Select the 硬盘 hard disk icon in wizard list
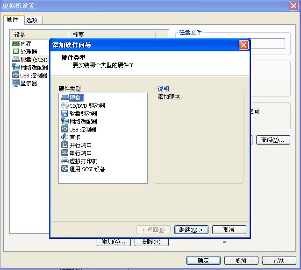 tap(64, 97)
